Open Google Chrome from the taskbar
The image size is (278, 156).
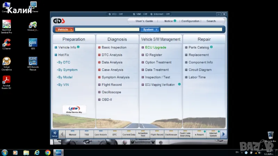[48, 152]
